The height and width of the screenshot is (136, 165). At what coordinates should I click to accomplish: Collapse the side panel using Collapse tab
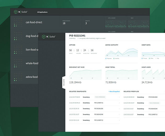(64, 82)
